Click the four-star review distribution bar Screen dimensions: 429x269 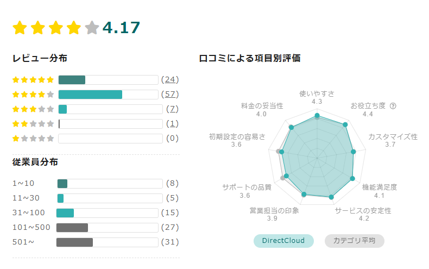click(x=109, y=95)
